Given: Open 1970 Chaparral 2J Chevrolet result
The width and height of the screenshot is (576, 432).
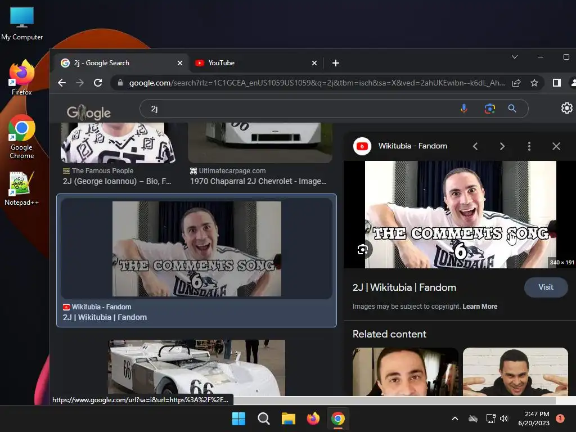Looking at the screenshot, I should click(x=258, y=181).
